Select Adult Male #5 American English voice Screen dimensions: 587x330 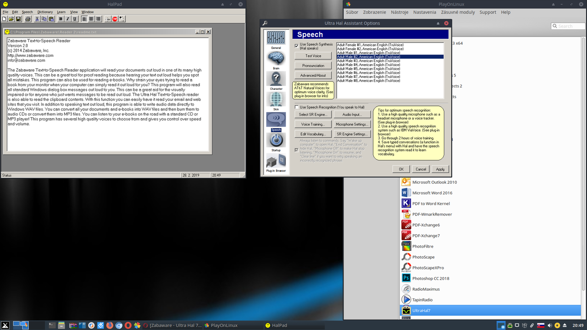click(x=390, y=69)
